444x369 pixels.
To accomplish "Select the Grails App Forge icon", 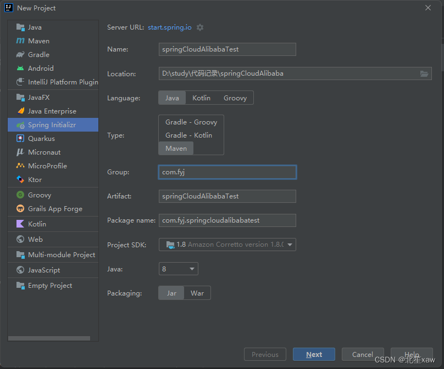I will click(20, 208).
